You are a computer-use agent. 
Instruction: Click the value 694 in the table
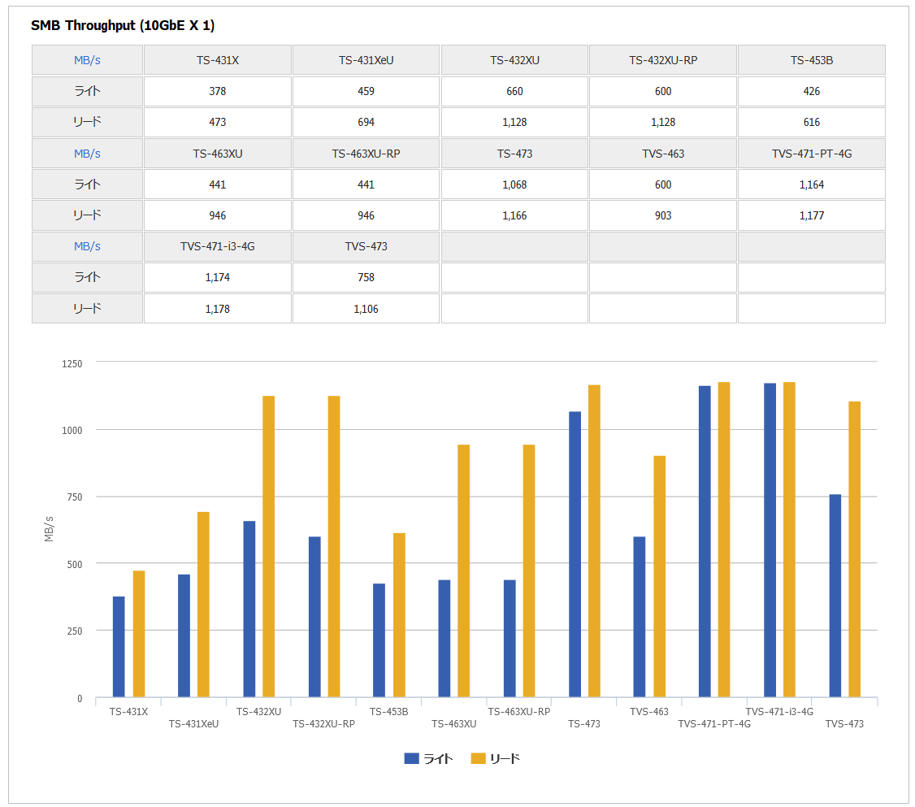click(x=366, y=122)
